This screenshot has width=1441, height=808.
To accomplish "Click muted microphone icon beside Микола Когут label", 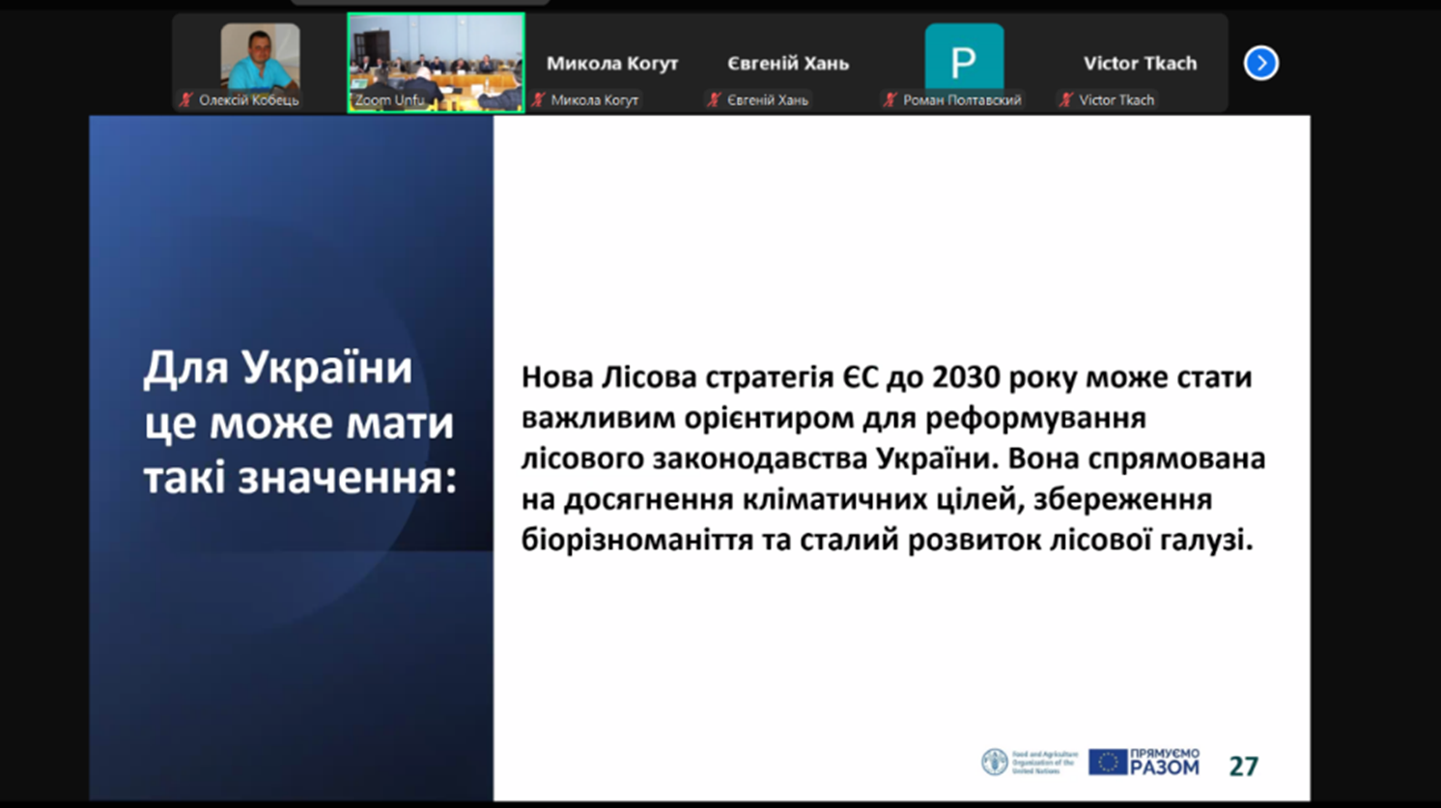I will (x=539, y=99).
